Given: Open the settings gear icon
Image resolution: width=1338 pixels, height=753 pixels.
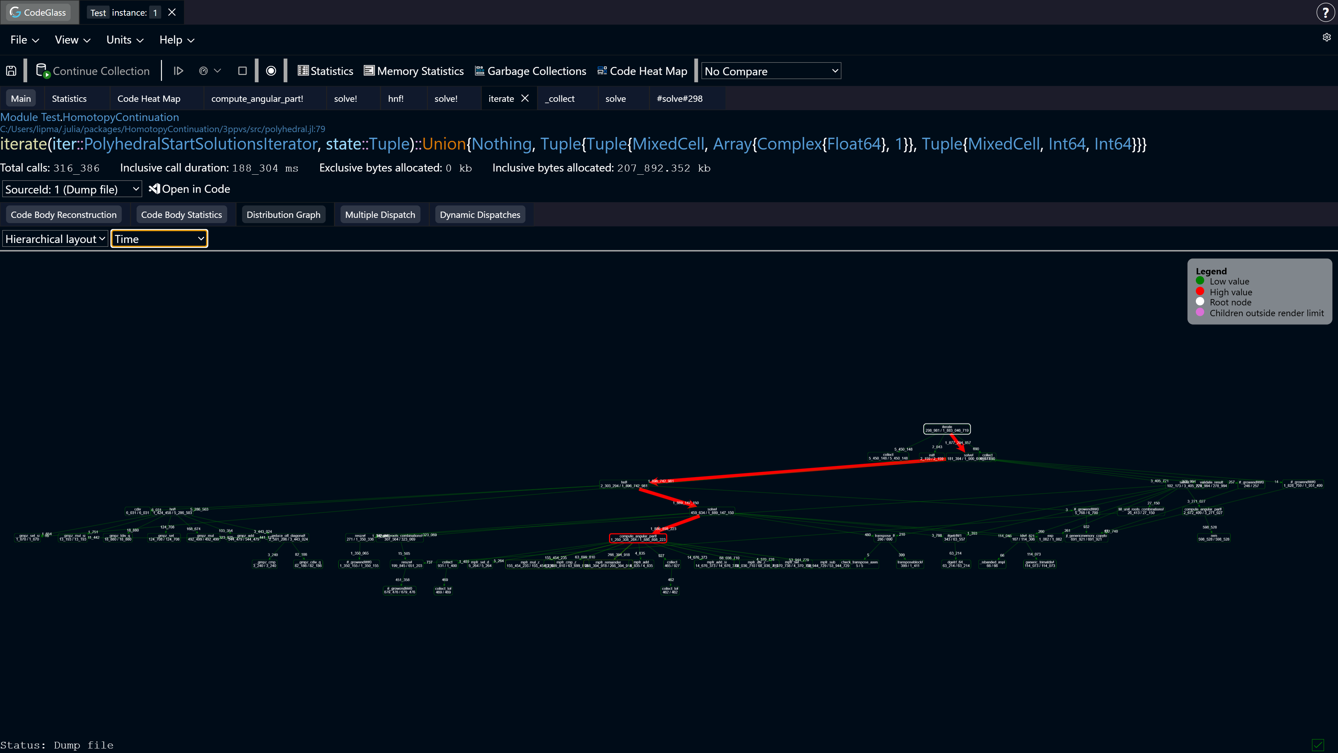Looking at the screenshot, I should pos(1327,37).
